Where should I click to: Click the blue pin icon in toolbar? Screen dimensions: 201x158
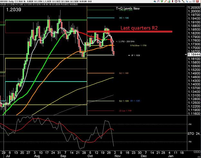(x=187, y=1)
